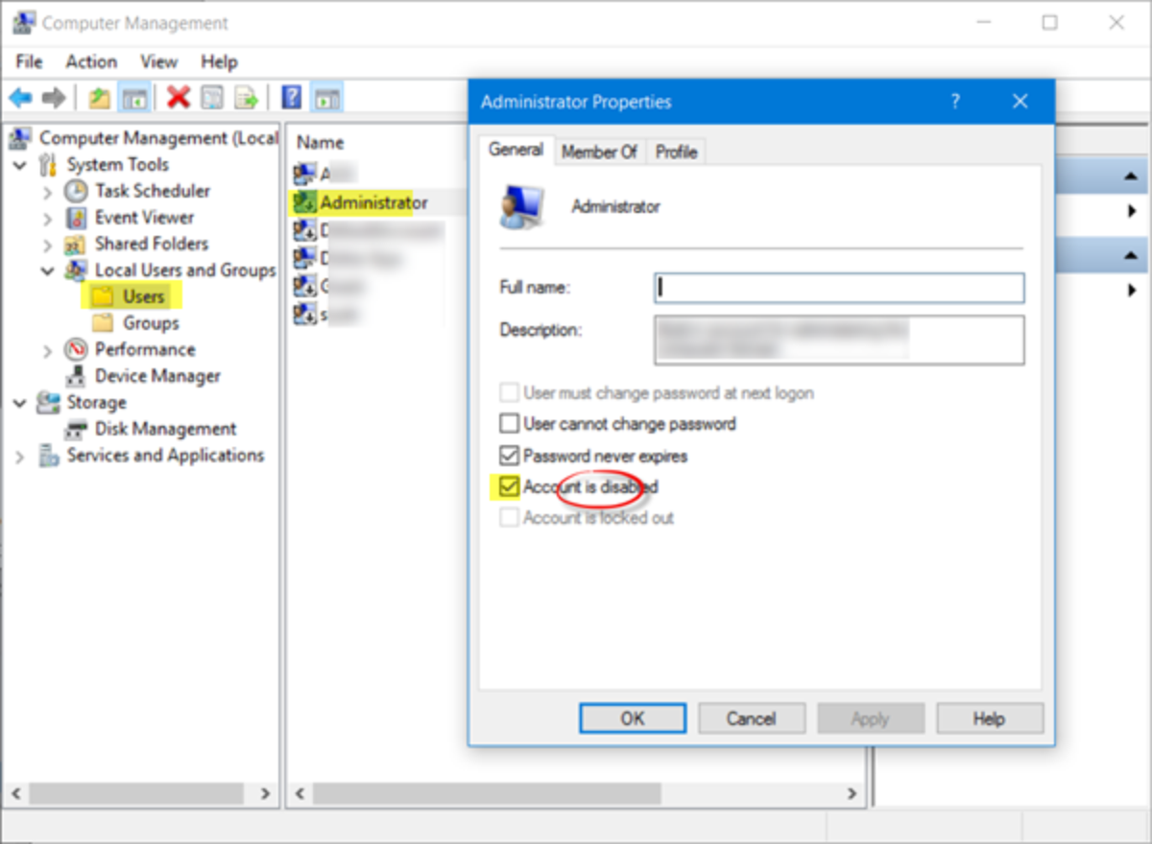
Task: Click the tree pane horizontal scrollbar left arrow
Action: (x=15, y=794)
